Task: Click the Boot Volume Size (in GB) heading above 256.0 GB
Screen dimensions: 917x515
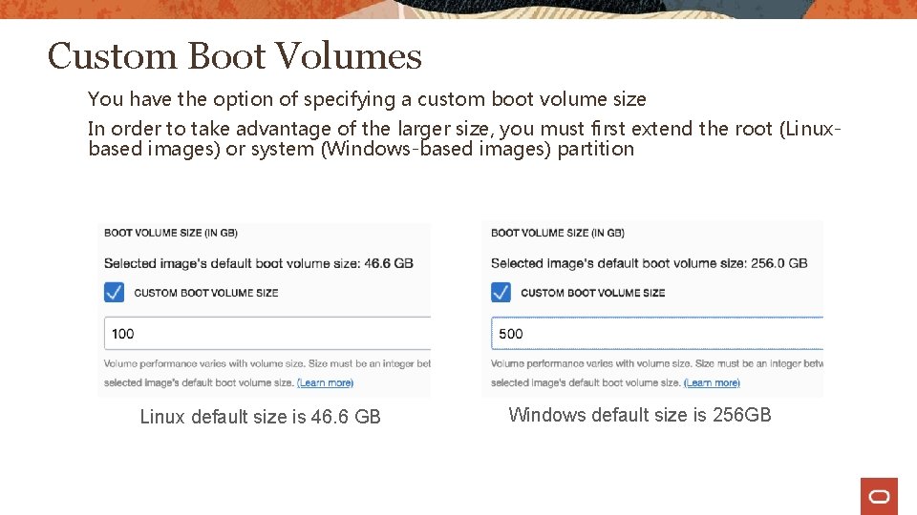Action: tap(558, 233)
